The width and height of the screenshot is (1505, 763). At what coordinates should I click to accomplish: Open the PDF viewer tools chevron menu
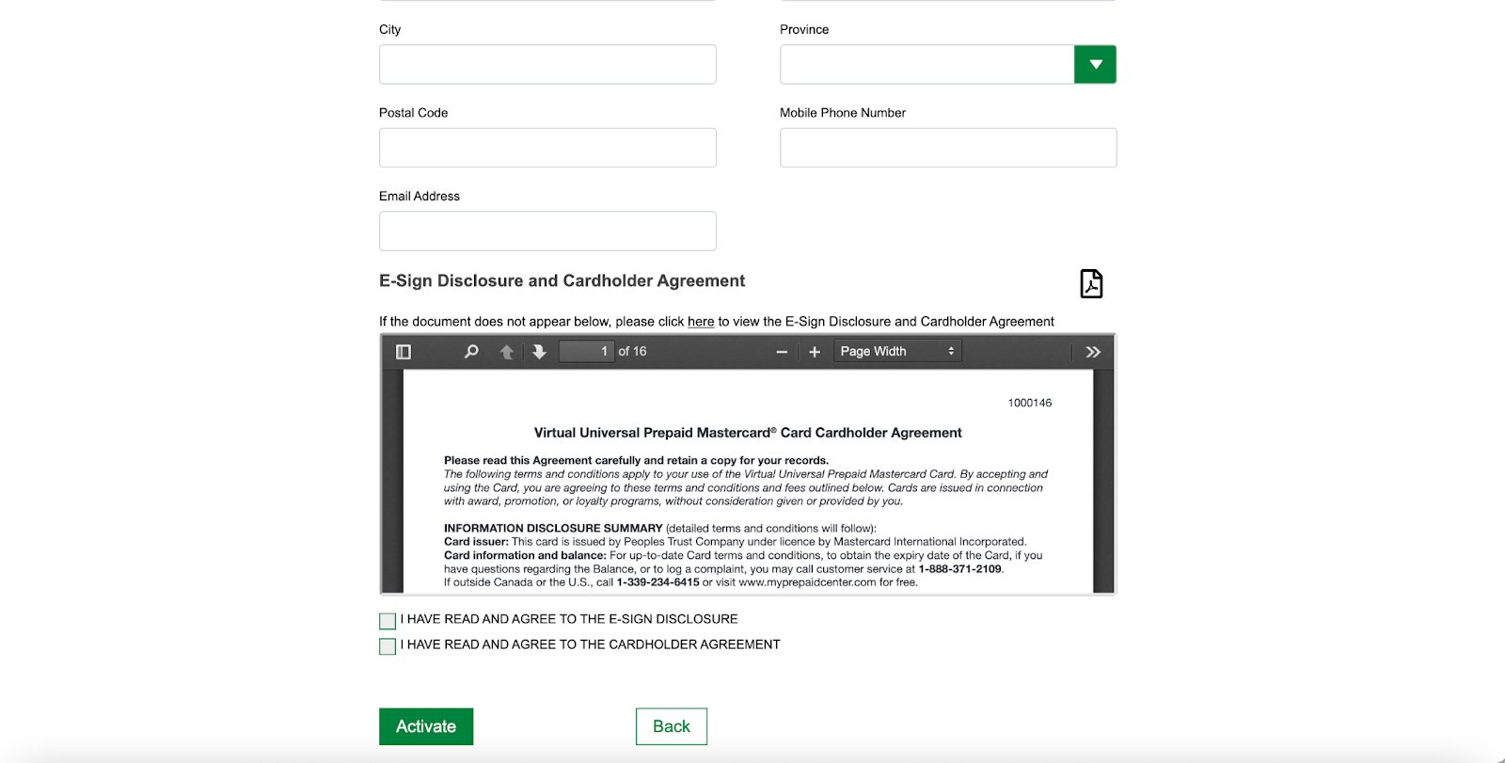[x=1093, y=352]
